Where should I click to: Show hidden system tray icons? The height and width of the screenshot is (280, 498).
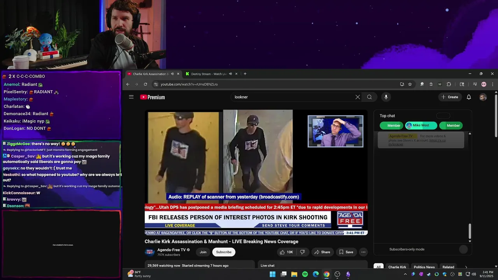coord(405,274)
